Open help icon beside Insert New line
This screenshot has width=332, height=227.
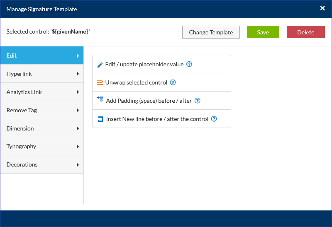214,119
